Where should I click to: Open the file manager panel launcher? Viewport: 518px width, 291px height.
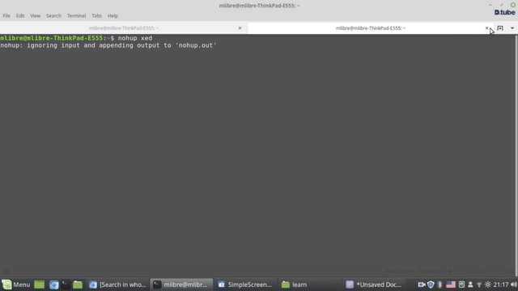tap(78, 285)
